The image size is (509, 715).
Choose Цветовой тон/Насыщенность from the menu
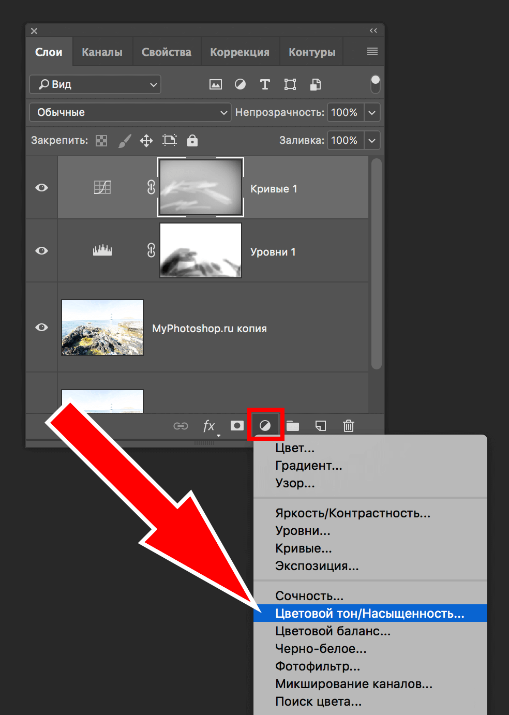(369, 614)
